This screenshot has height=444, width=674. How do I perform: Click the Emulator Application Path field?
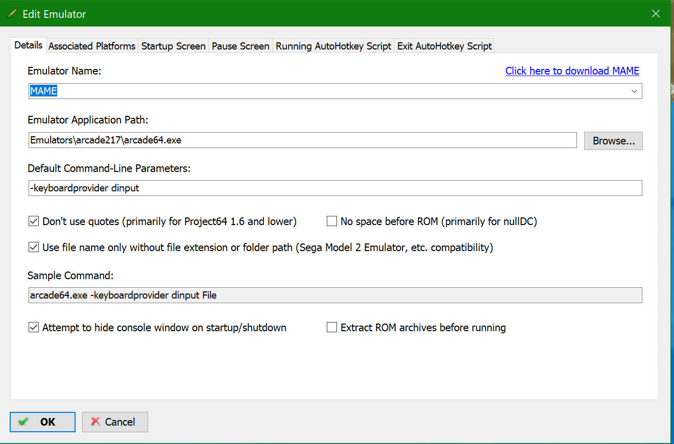(303, 140)
